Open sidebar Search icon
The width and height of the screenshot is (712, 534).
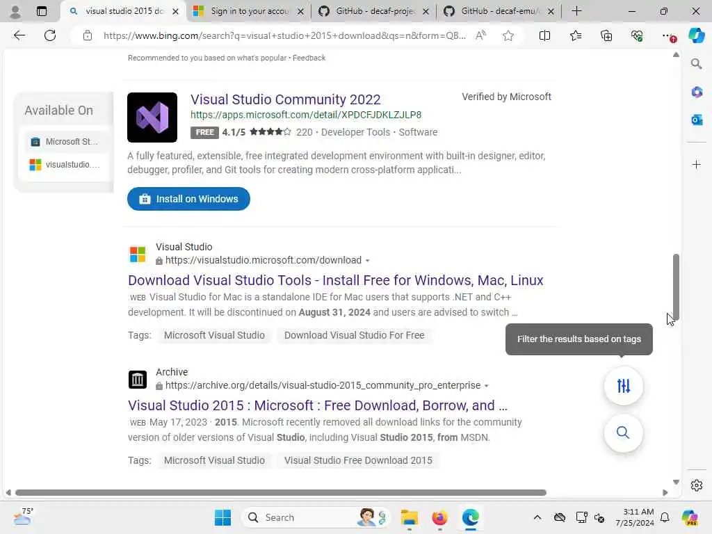pos(696,63)
